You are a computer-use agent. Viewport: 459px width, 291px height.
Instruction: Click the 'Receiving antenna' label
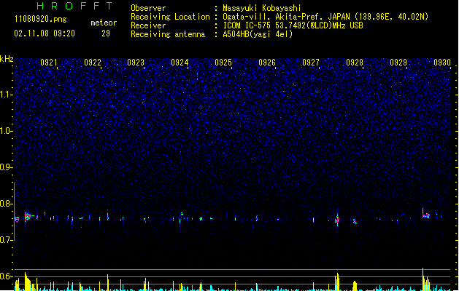pyautogui.click(x=168, y=34)
